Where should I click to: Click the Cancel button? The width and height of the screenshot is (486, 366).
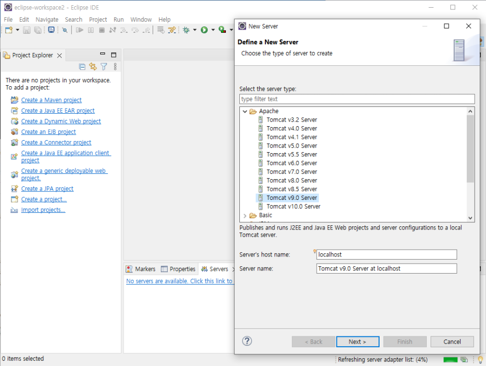(x=452, y=342)
